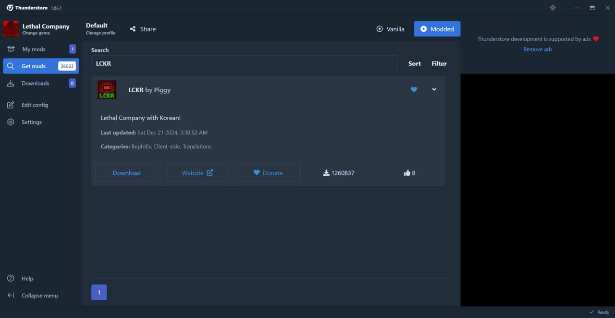Click the Downloads count badge 0
Viewport: 615px width, 318px height.
pos(73,83)
